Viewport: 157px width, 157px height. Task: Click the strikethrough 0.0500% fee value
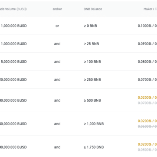click(x=144, y=150)
